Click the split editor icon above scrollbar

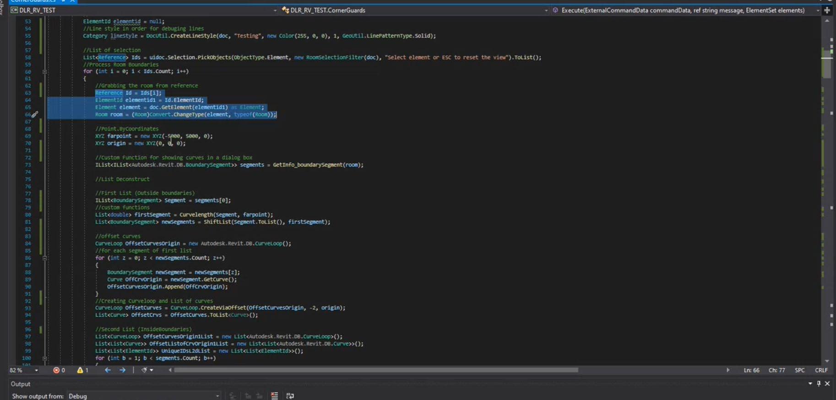point(827,10)
